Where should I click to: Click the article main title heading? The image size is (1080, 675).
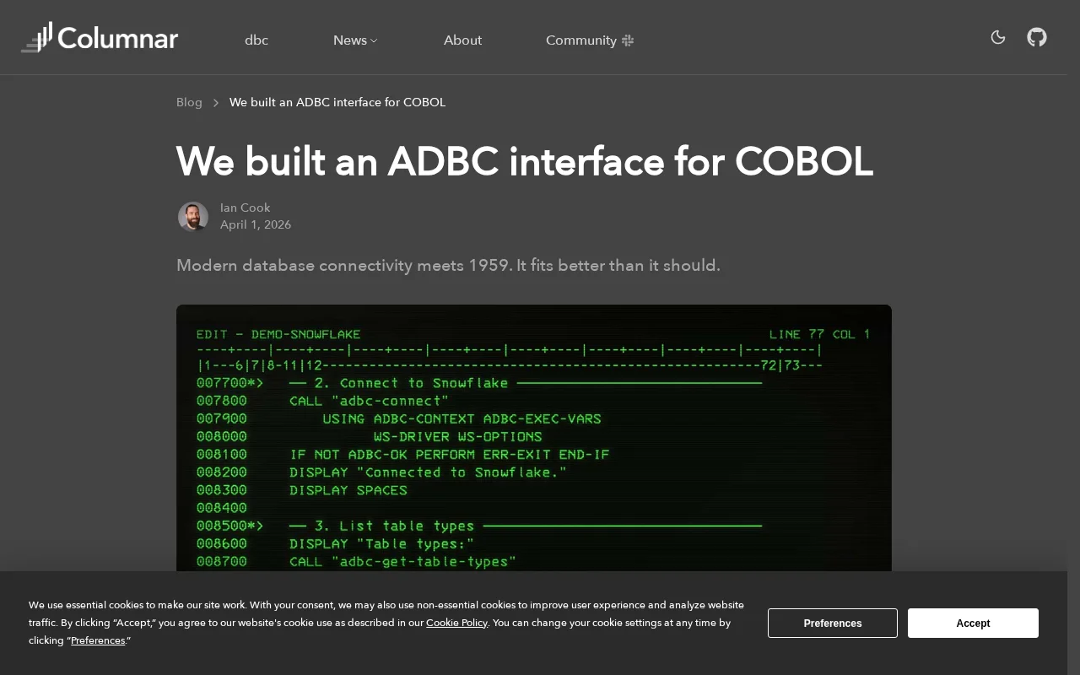click(525, 161)
